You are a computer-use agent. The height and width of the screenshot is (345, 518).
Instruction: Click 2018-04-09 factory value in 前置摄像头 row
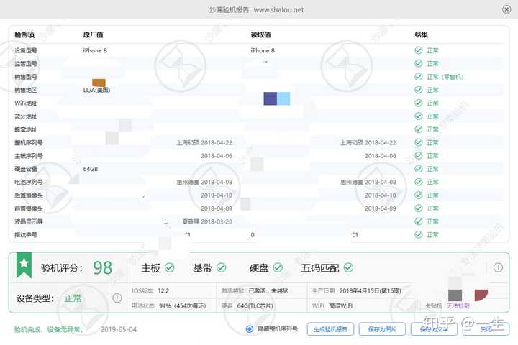point(217,208)
